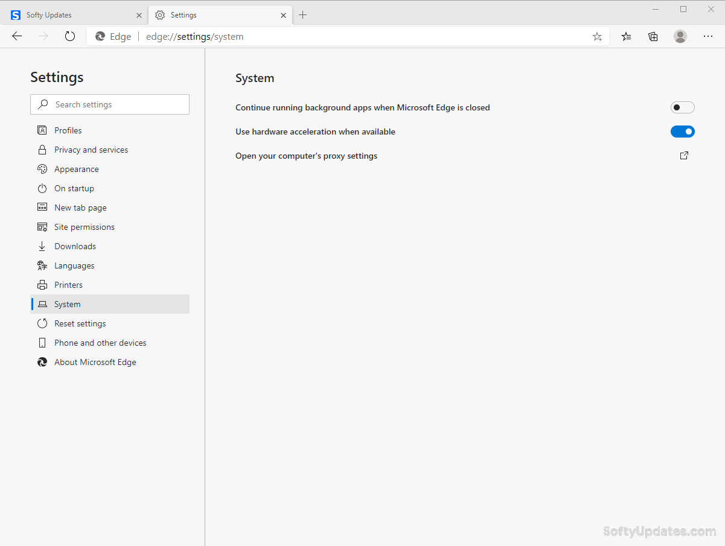Open Privacy and services settings
This screenshot has height=546, width=725.
[x=110, y=150]
